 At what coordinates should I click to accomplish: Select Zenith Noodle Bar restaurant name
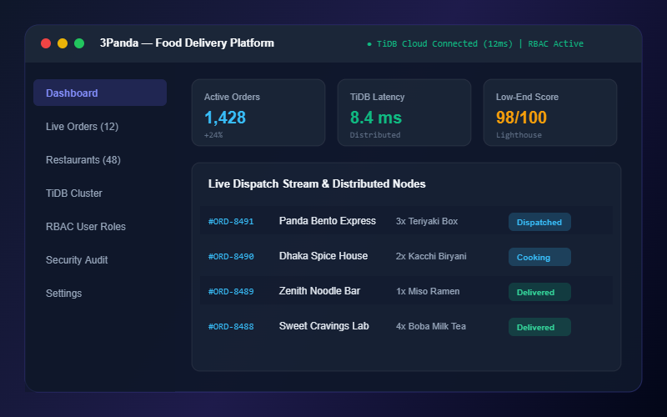click(x=319, y=291)
